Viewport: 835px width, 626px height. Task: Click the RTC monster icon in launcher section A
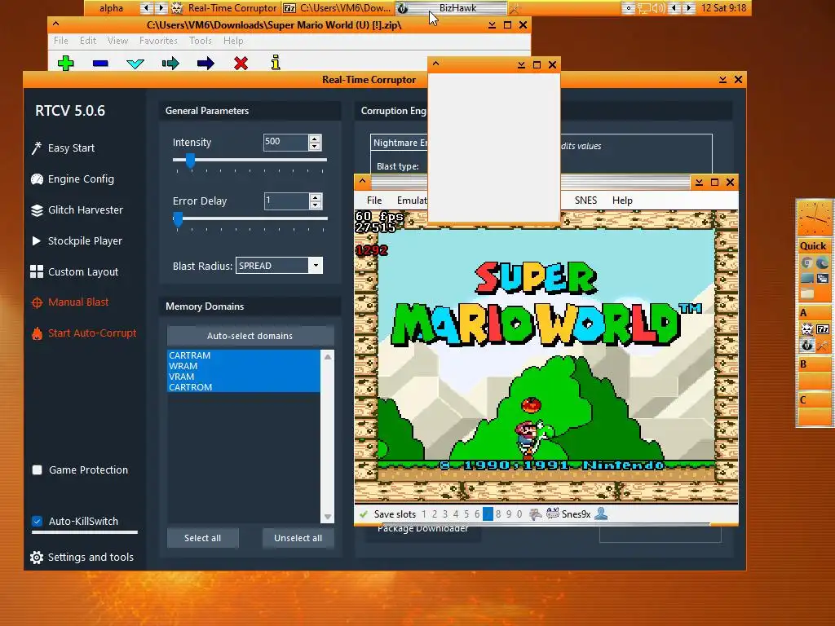[806, 329]
